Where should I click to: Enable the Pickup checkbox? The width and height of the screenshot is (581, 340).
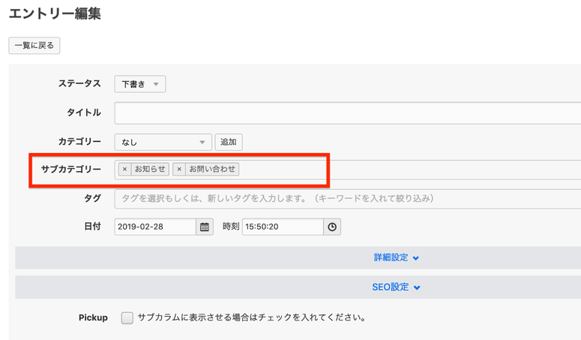[127, 317]
